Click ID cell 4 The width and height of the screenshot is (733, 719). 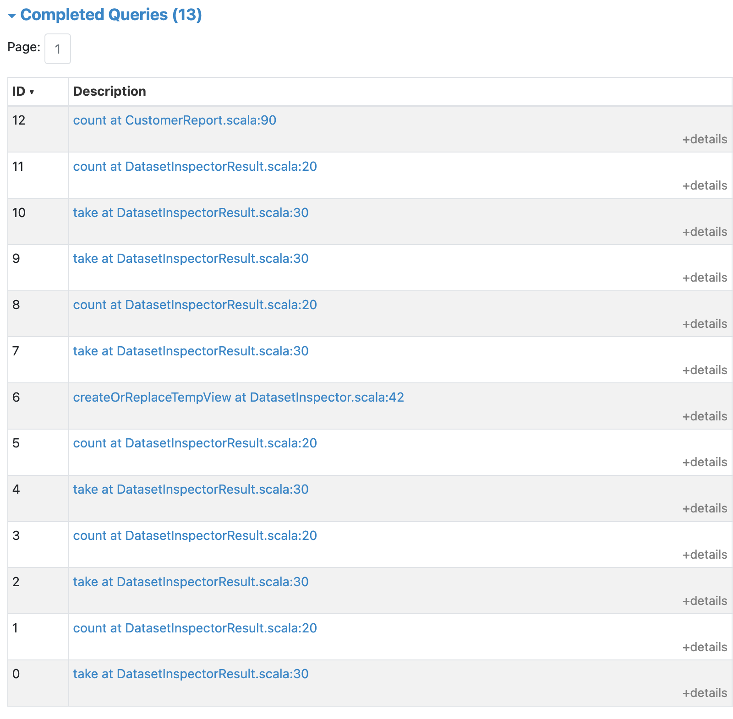[38, 499]
